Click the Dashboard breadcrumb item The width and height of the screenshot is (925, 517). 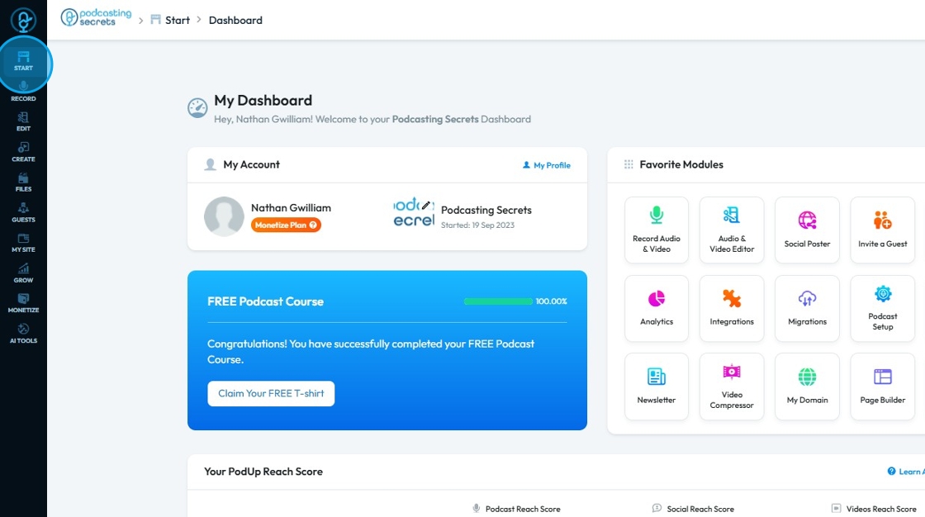point(235,20)
